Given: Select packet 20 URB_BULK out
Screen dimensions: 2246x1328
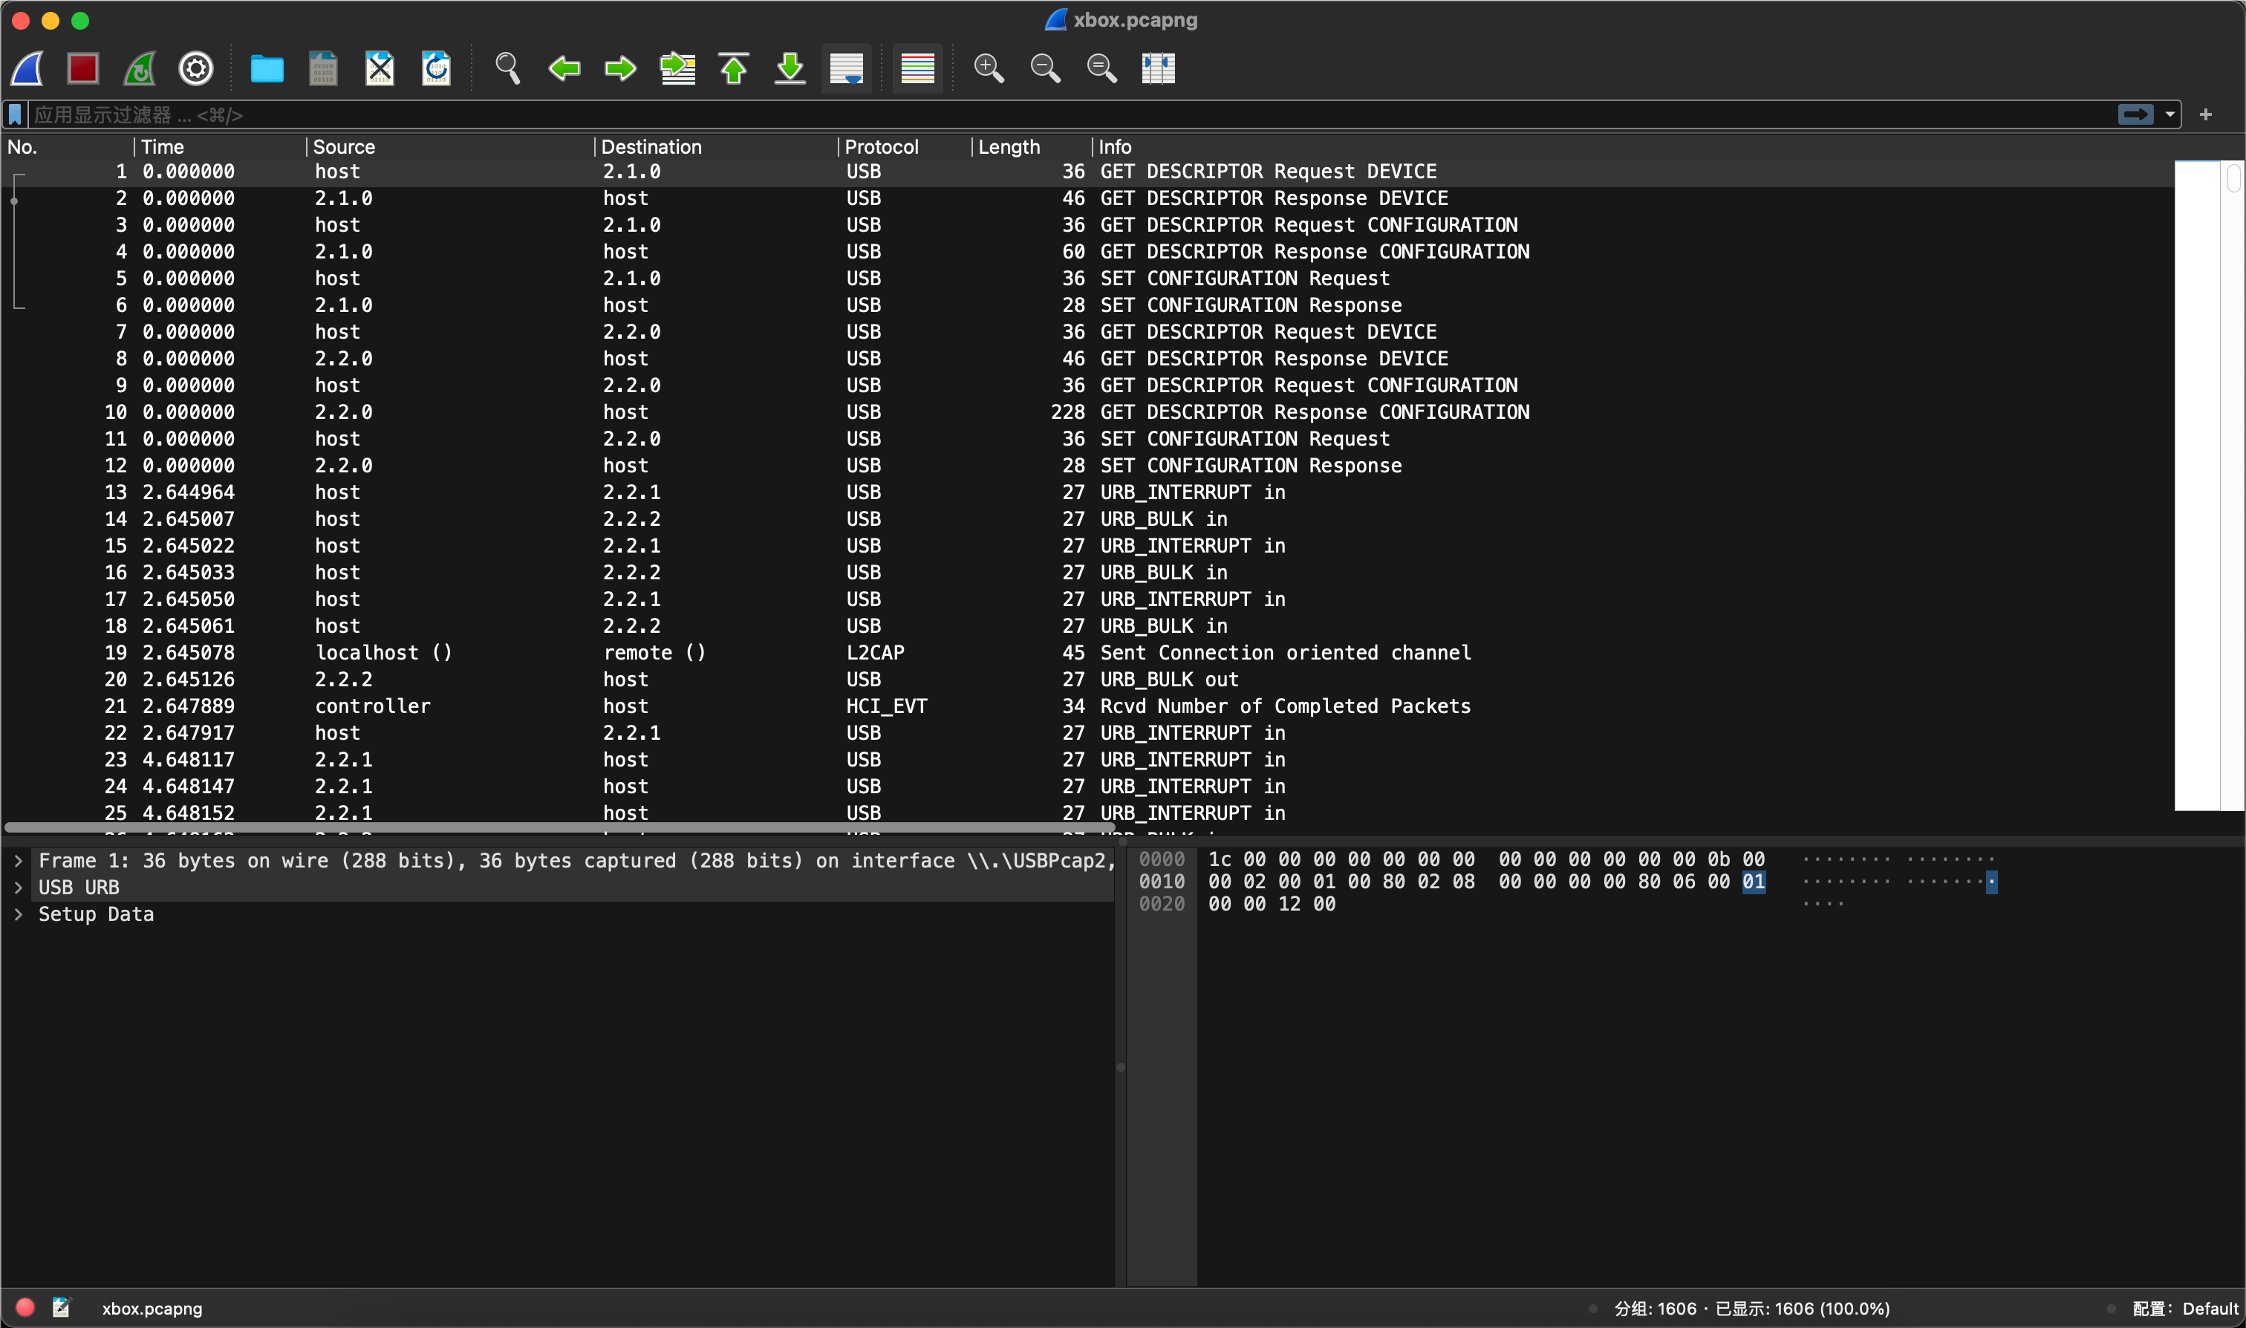Looking at the screenshot, I should point(1088,679).
